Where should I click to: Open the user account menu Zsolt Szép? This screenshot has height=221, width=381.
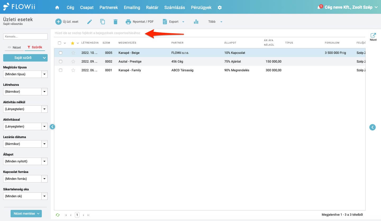351,7
